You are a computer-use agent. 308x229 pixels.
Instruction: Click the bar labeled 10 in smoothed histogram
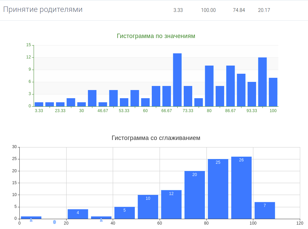[148, 207]
